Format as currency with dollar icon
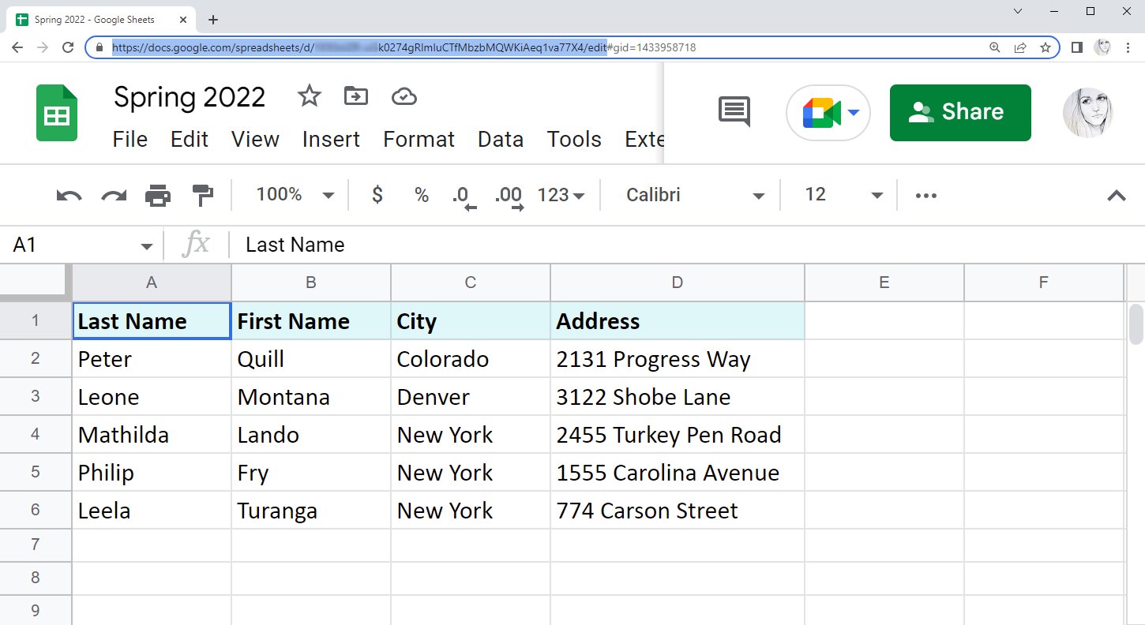 point(377,195)
